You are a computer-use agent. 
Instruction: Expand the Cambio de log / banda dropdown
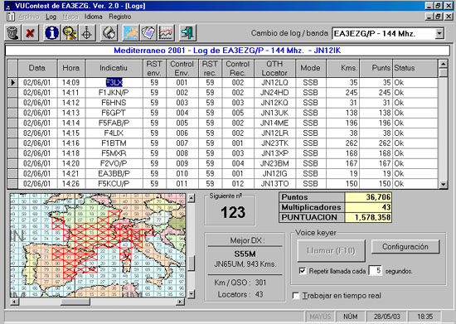[x=439, y=33]
